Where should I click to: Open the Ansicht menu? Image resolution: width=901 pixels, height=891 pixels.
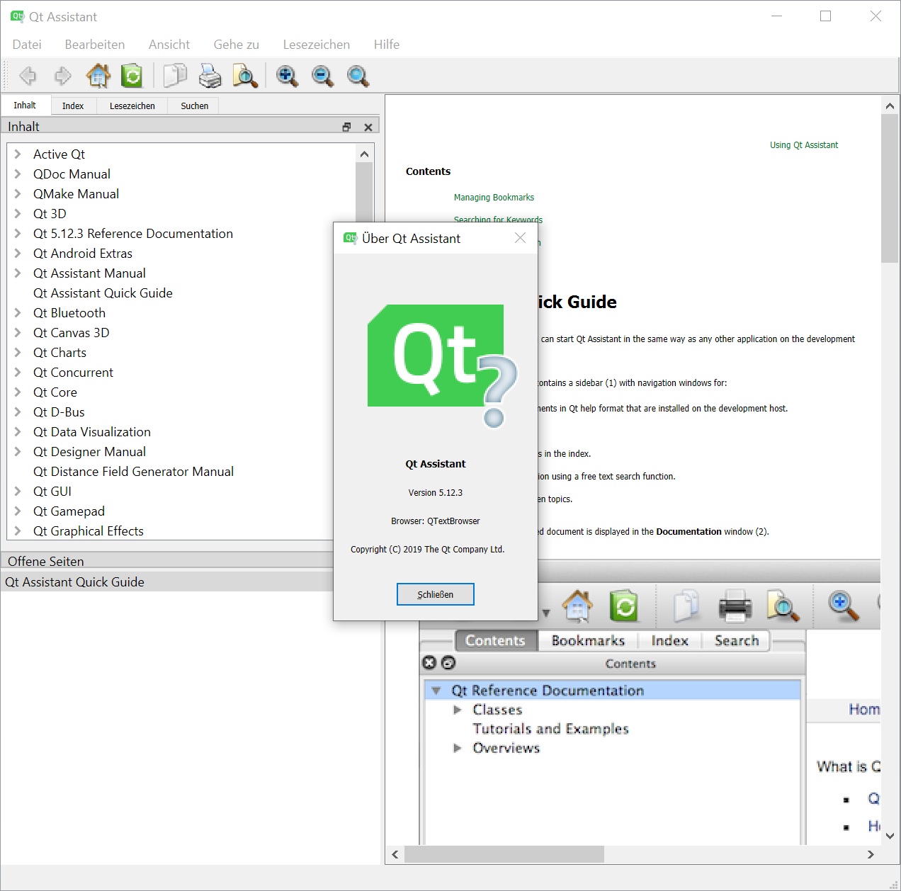[x=169, y=45]
